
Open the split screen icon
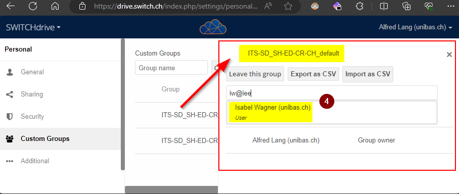tap(384, 6)
